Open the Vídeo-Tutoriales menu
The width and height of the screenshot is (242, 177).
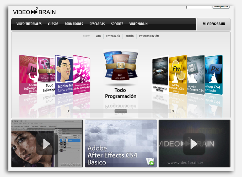pos(29,24)
